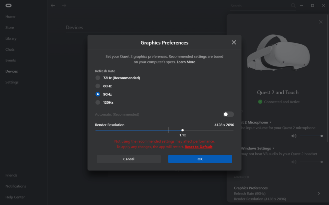Image resolution: width=329 pixels, height=205 pixels.
Task: Go back with the left arrow
Action: pyautogui.click(x=53, y=6)
